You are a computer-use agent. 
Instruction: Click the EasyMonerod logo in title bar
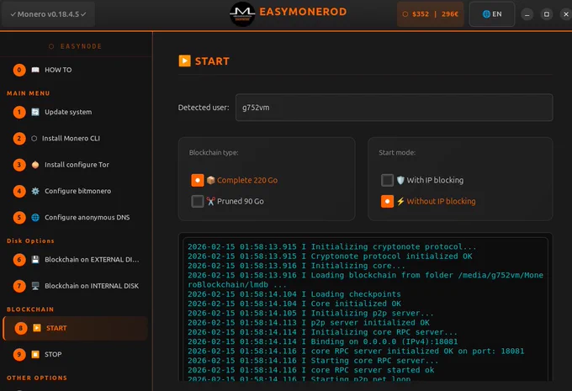tap(242, 13)
